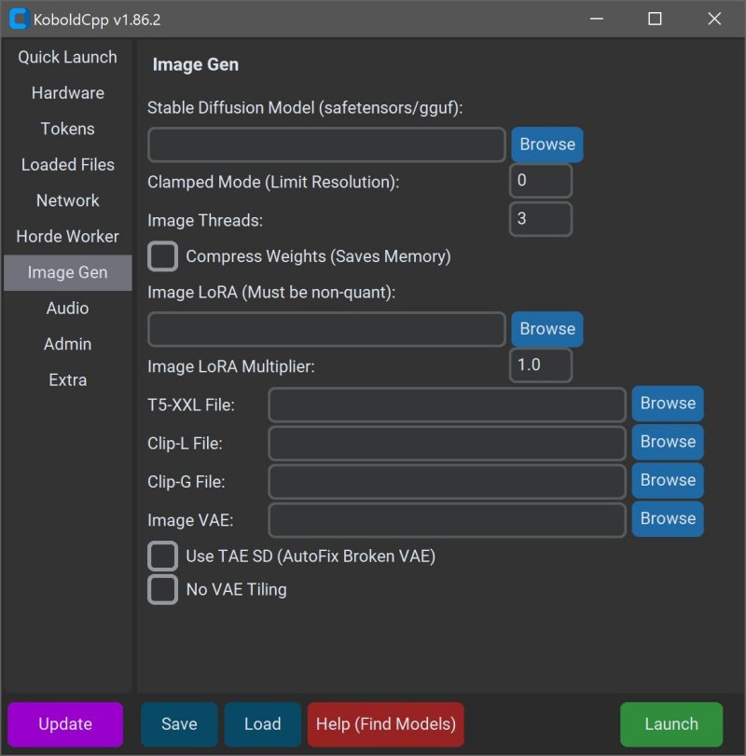Browse for the Clip-L file
This screenshot has height=756, width=746.
click(x=668, y=442)
